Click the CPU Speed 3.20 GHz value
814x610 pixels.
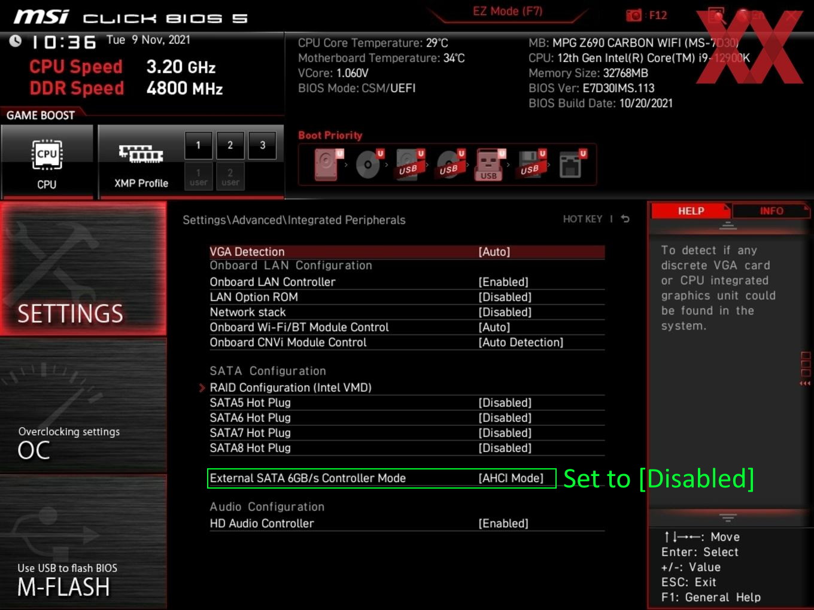[x=181, y=67]
